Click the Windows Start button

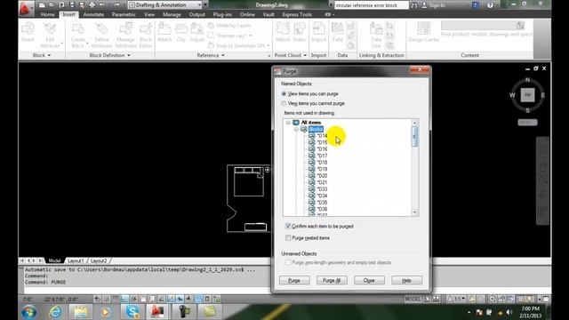coord(29,312)
